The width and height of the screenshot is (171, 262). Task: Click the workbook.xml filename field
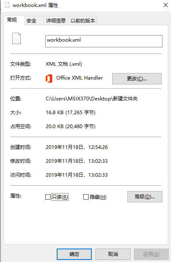(104, 41)
